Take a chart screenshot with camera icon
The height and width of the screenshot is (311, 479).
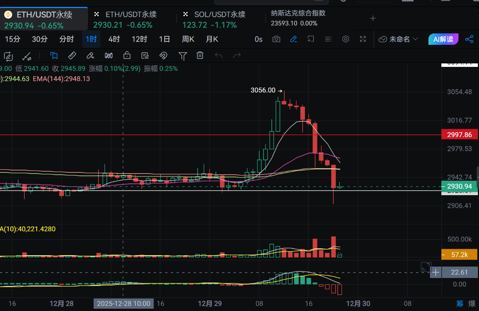(x=276, y=39)
